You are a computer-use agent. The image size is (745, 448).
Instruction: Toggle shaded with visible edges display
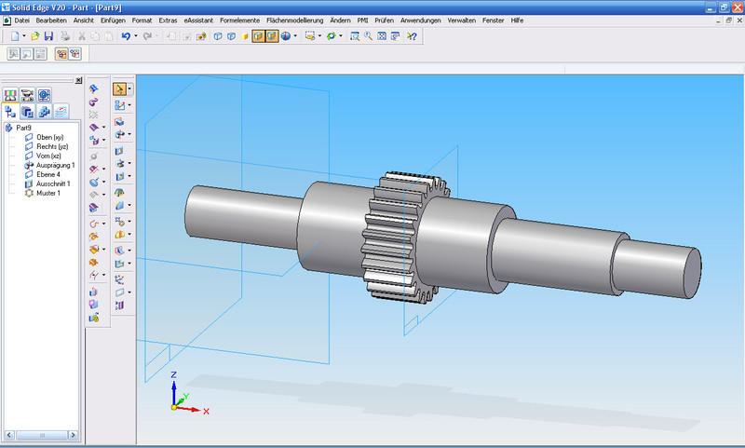[x=258, y=36]
